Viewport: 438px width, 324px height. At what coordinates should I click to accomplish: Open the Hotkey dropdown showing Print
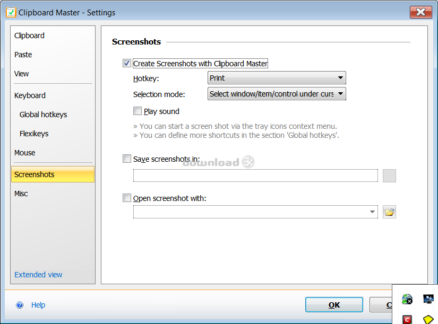[277, 78]
